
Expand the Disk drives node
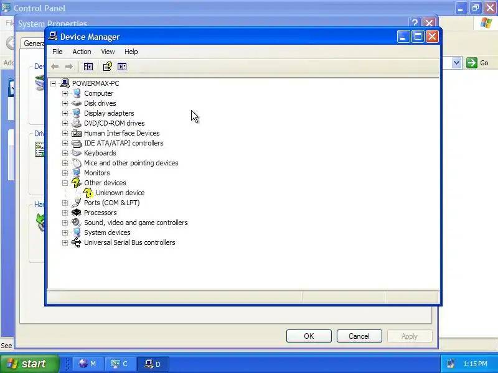click(x=65, y=103)
